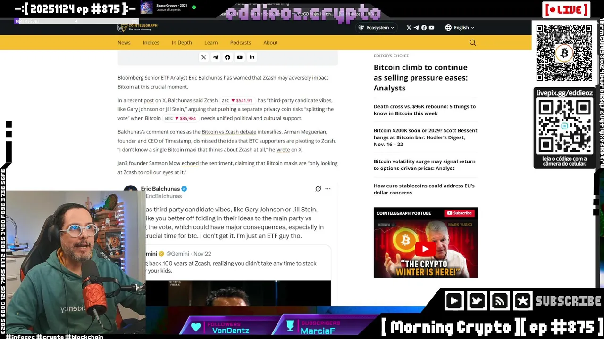Screen dimensions: 604x339
Task: Open the Indices menu
Action: click(x=151, y=43)
